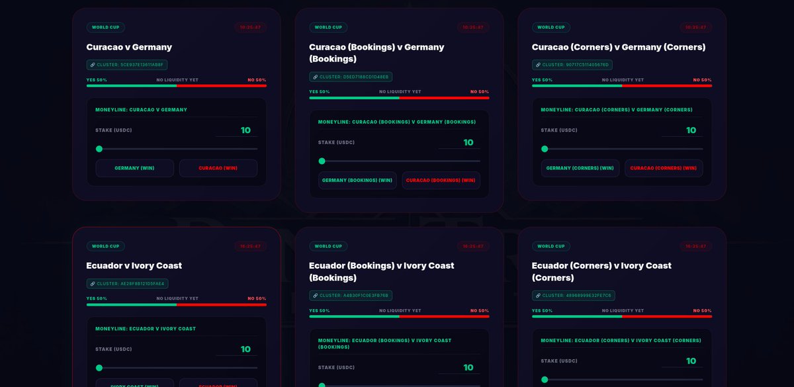
Task: Click "MONEYLINE: CURACAO V GERMANY" heading
Action: (x=141, y=110)
